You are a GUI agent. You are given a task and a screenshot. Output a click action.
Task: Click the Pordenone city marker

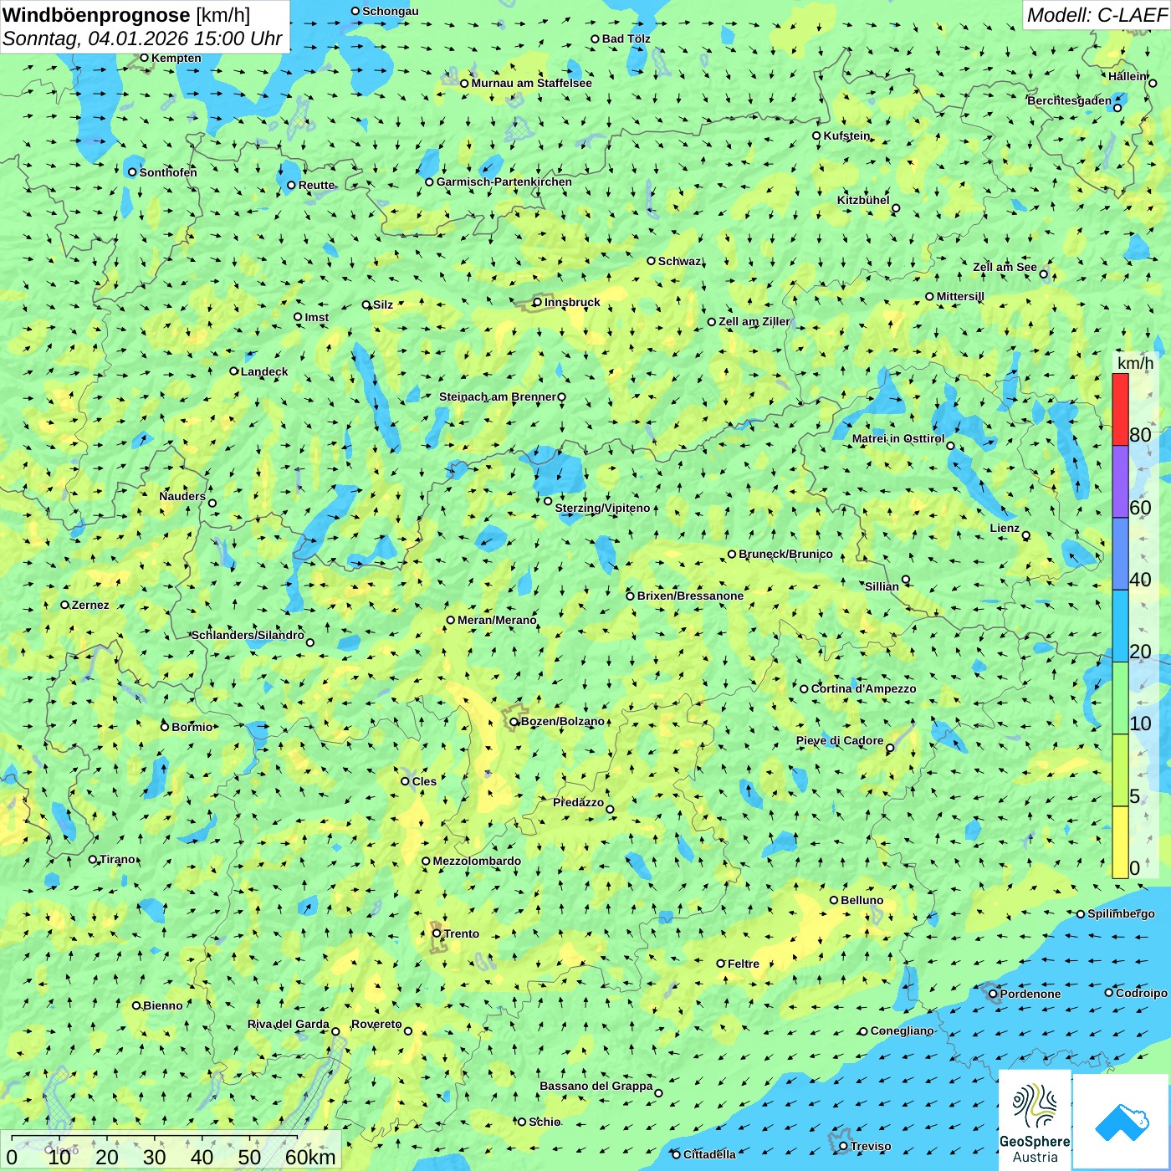coord(993,994)
